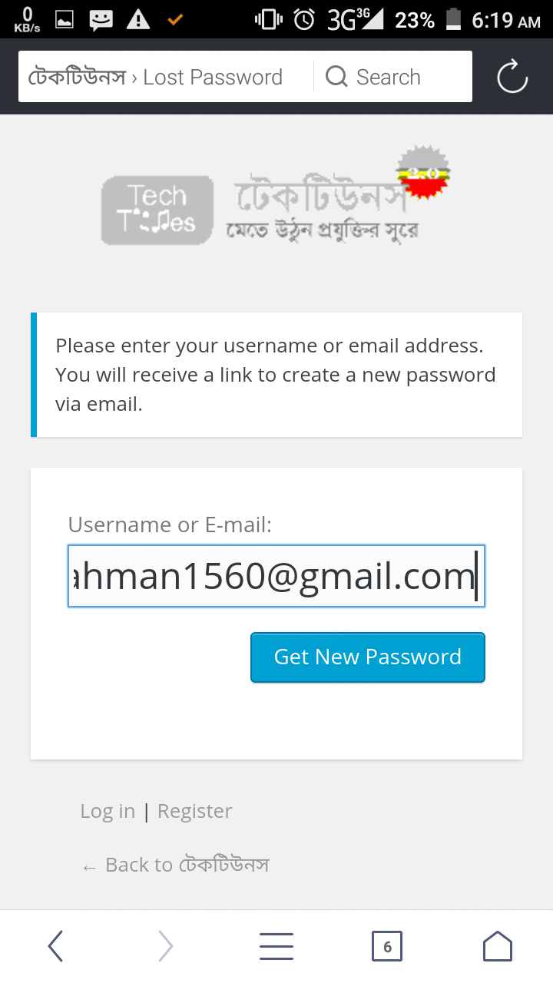Viewport: 553px width, 983px height.
Task: Tap the battery icon in status bar
Action: click(x=453, y=19)
